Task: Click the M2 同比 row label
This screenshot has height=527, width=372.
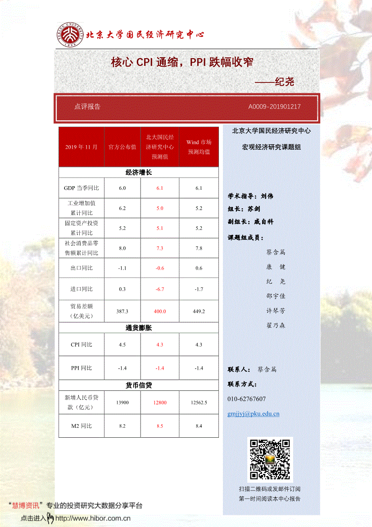Action: (x=81, y=426)
